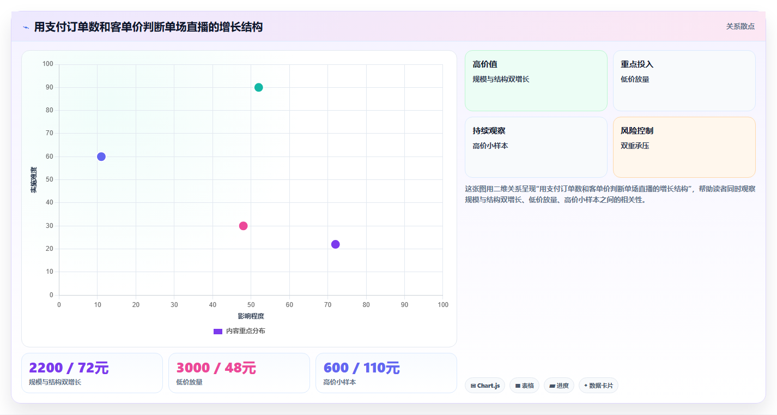Viewport: 777px width, 415px height.
Task: Click the Chart.js tag chip
Action: click(485, 386)
